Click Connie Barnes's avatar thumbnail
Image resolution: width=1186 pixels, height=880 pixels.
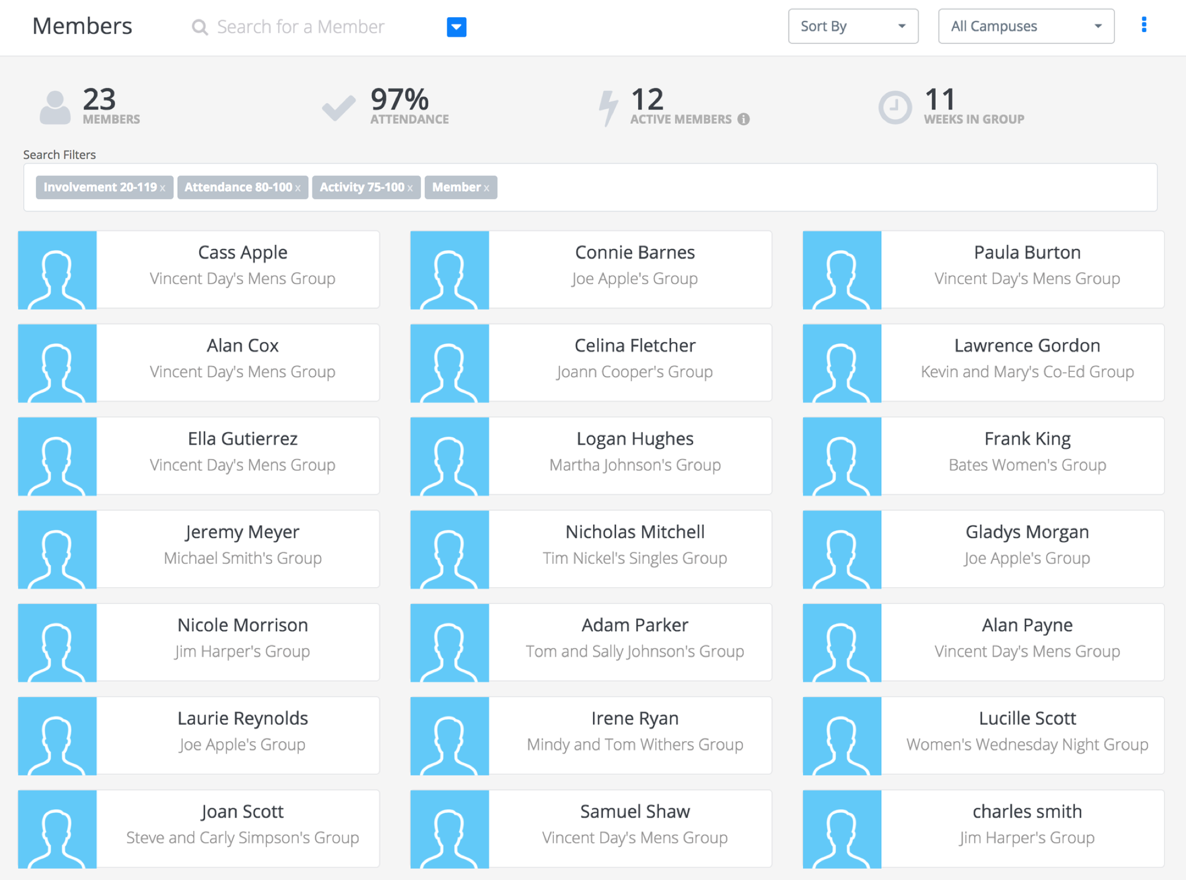(x=449, y=270)
